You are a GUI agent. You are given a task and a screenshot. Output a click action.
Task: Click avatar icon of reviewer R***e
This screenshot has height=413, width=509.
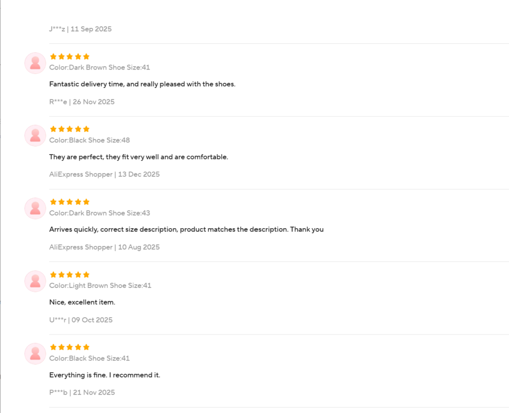(x=35, y=63)
